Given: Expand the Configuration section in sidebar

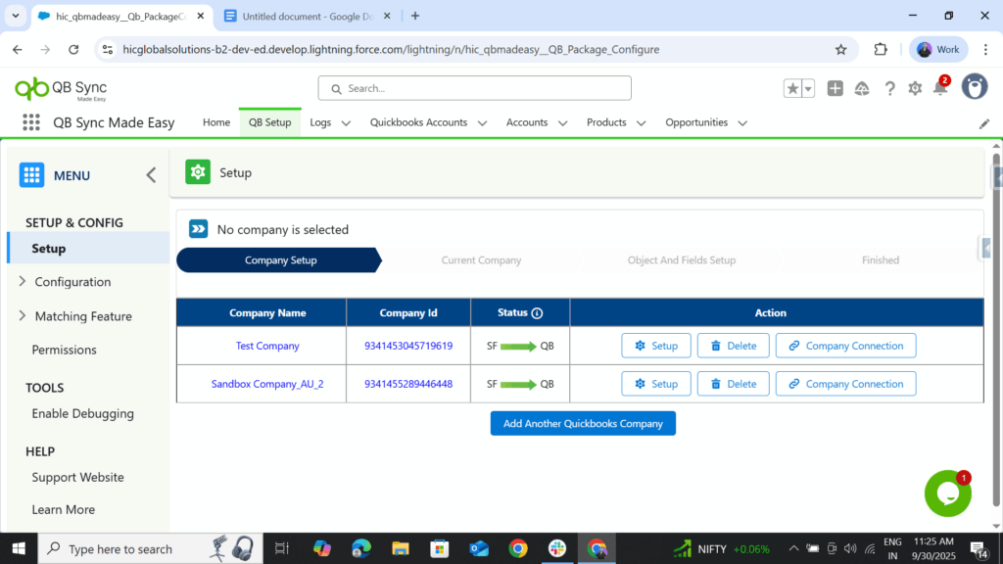Looking at the screenshot, I should click(23, 282).
